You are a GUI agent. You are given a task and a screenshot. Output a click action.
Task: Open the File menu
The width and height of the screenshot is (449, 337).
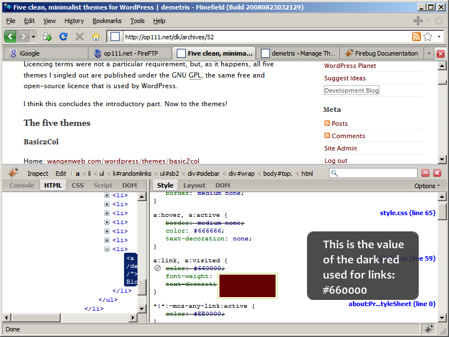[x=11, y=21]
